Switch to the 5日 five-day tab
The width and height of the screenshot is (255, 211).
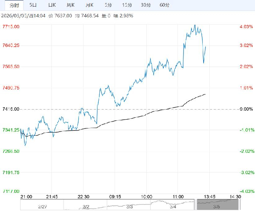[x=34, y=5]
